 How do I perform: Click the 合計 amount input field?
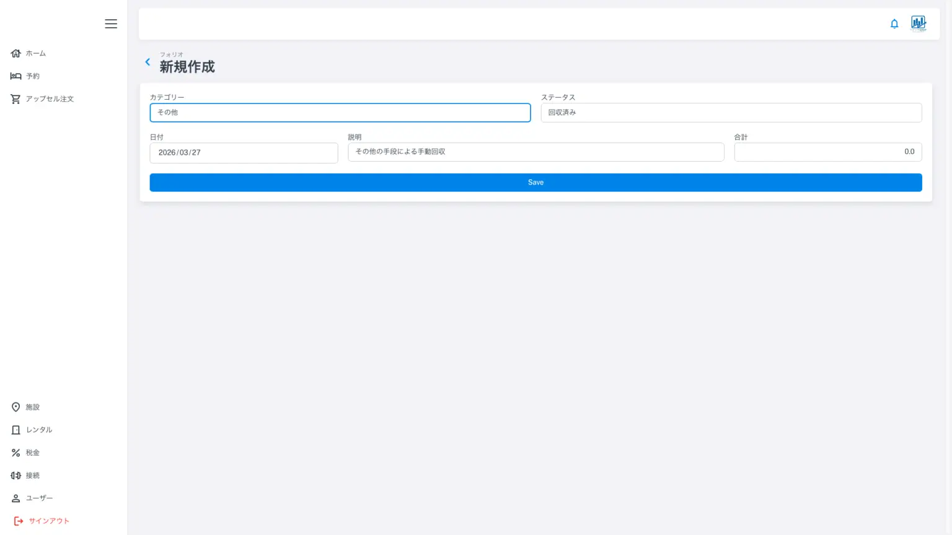pyautogui.click(x=827, y=152)
